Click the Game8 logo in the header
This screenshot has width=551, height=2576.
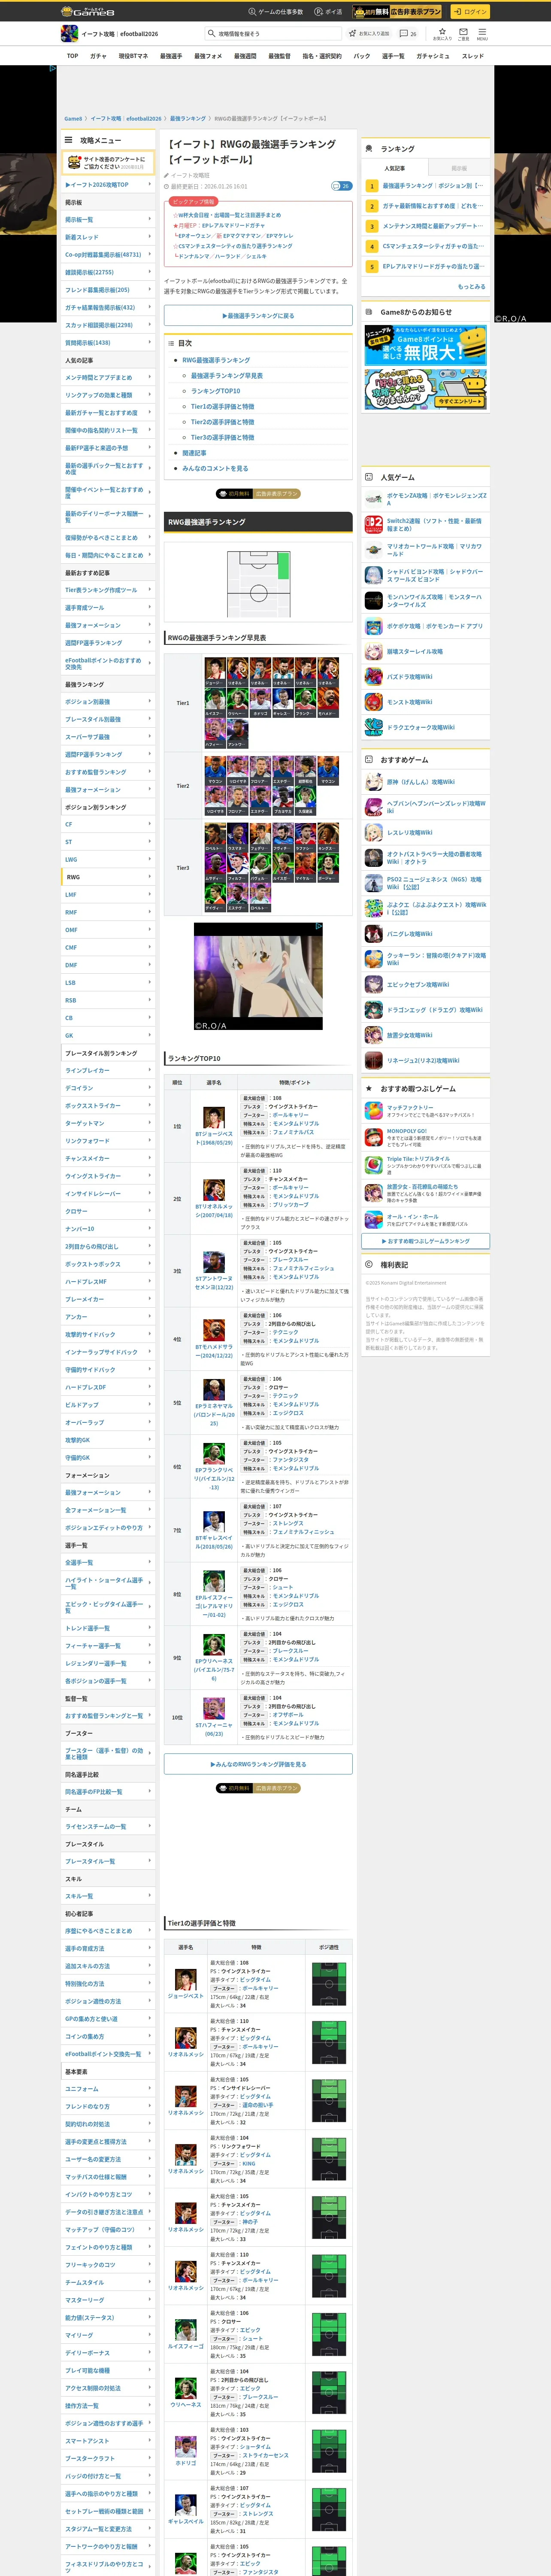click(88, 12)
